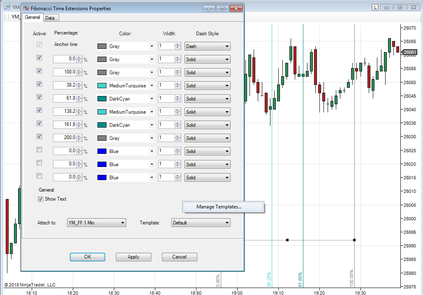
Task: Toggle the 100.0% level active checkbox
Action: 39,71
